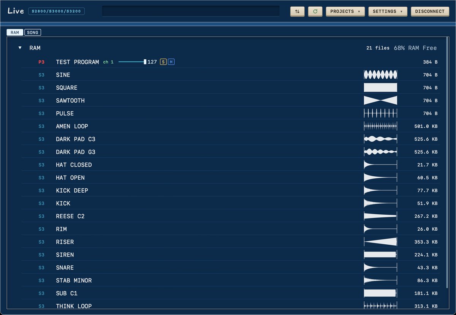Click the S3 icon beside RISER

41,242
